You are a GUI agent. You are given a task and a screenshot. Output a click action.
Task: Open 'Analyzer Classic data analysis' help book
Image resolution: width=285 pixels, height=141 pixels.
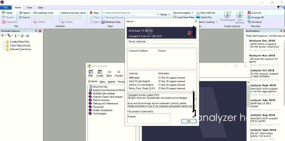[x=106, y=97]
